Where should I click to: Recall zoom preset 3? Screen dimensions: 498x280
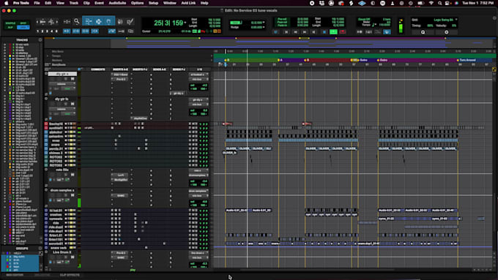tap(47, 31)
